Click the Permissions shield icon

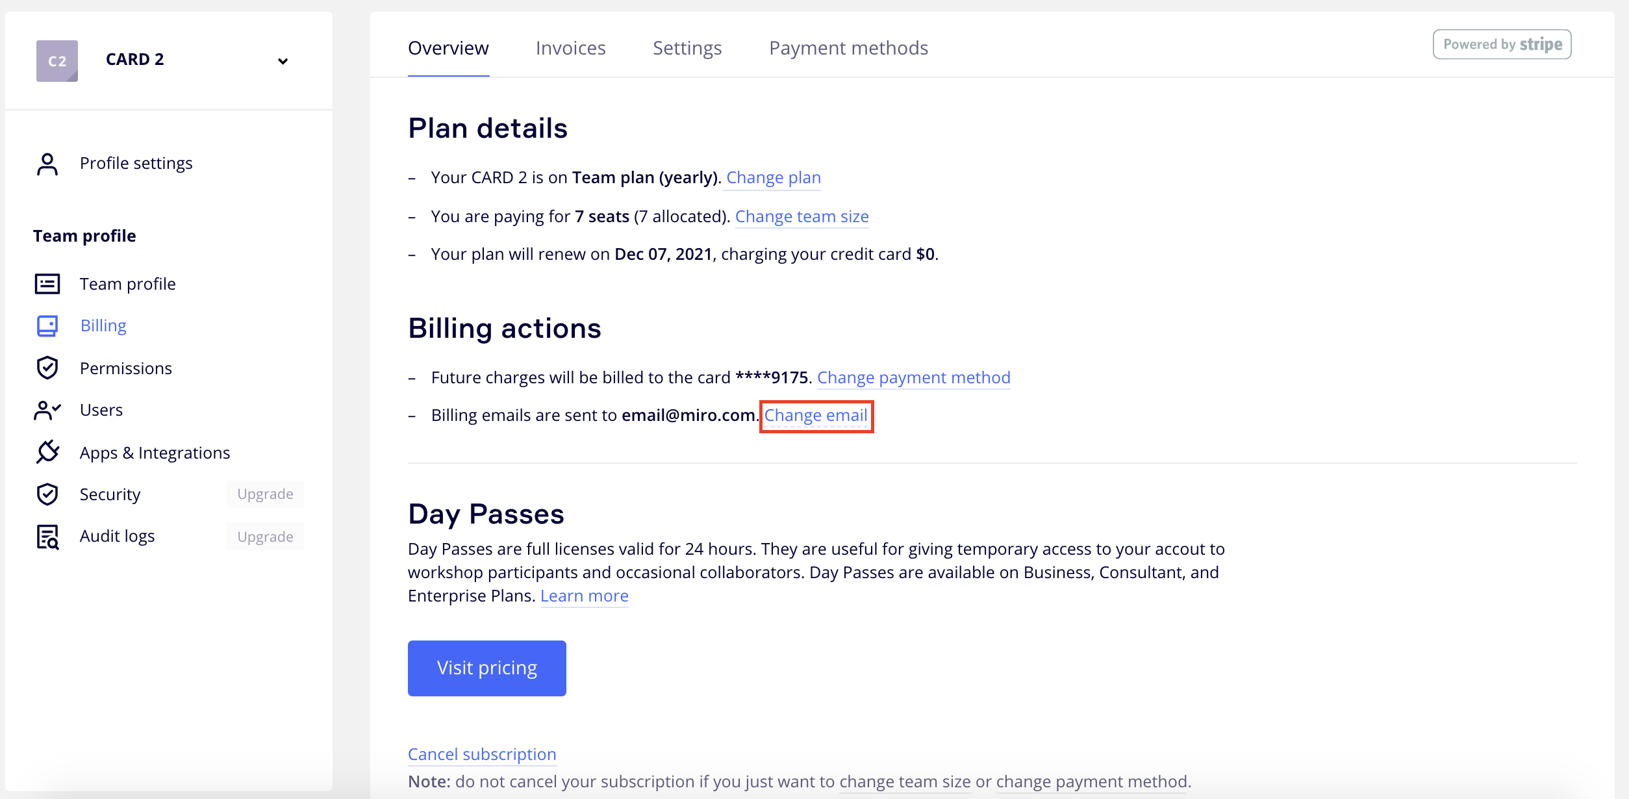47,368
